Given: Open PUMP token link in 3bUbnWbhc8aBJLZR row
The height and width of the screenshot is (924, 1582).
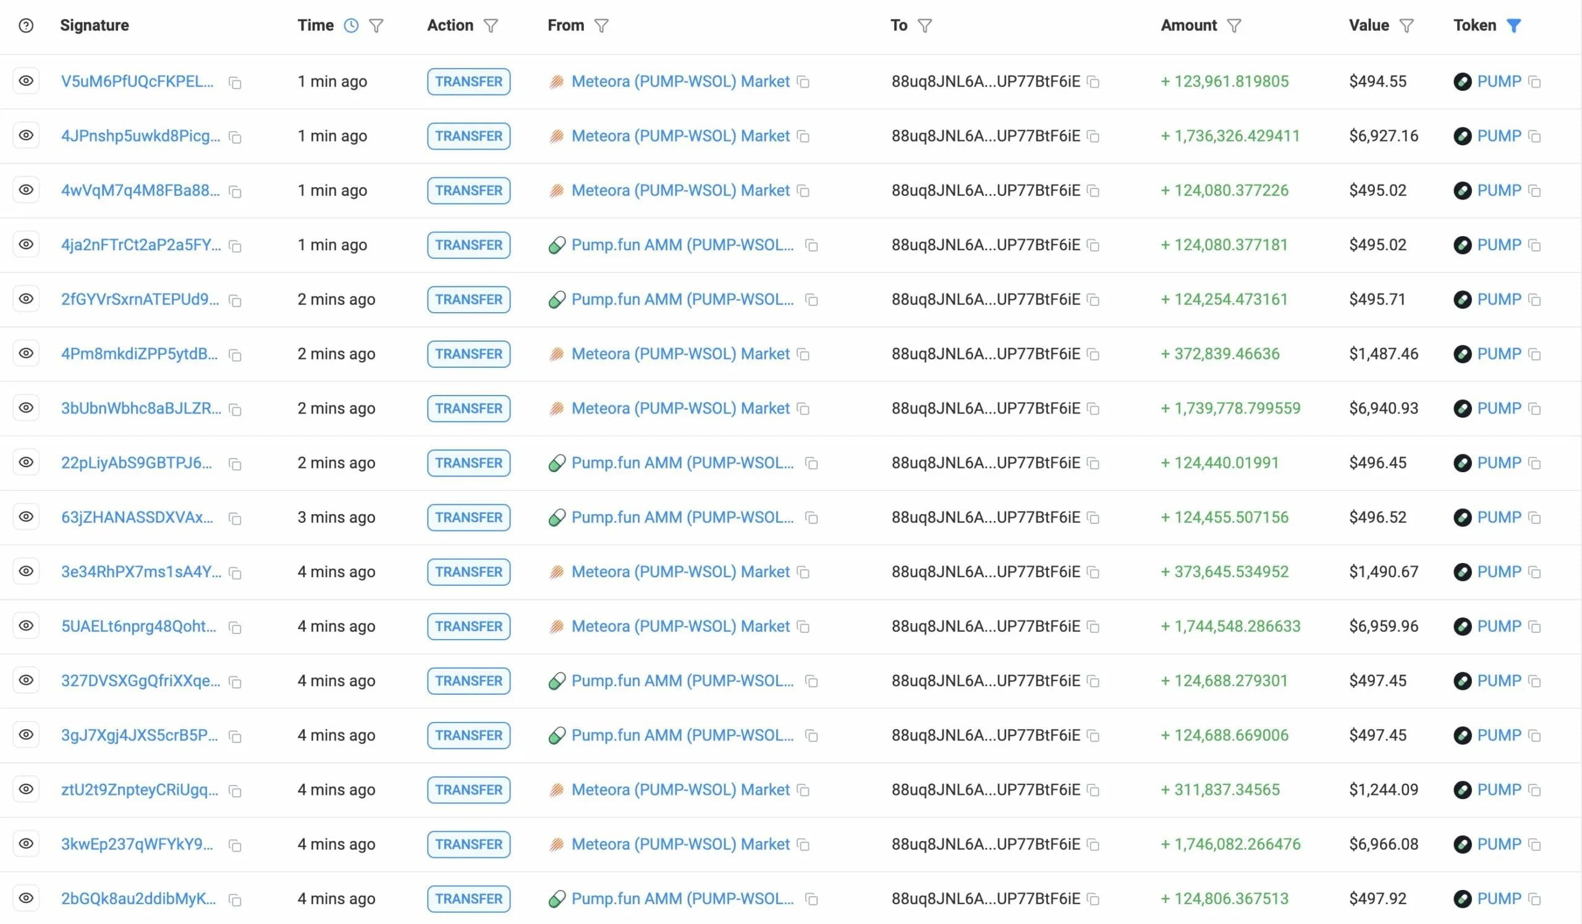Looking at the screenshot, I should (1499, 408).
